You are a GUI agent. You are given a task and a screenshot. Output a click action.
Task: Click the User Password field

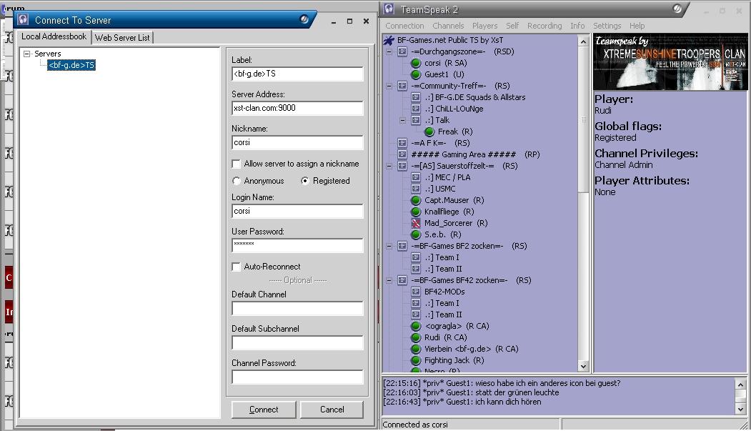297,246
